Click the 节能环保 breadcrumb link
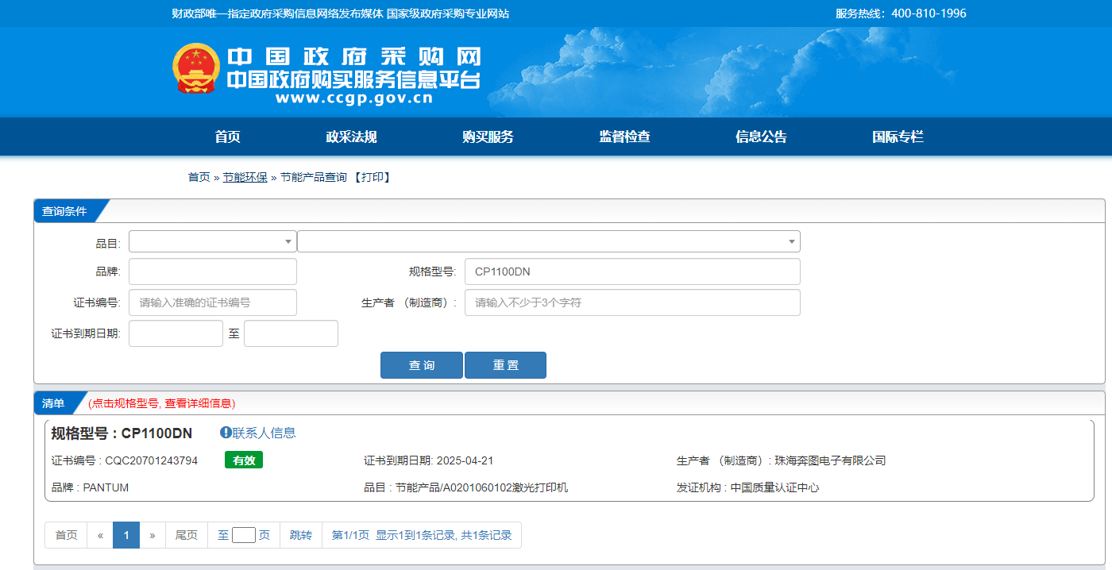Screen dimensions: 1112x570 (x=245, y=177)
